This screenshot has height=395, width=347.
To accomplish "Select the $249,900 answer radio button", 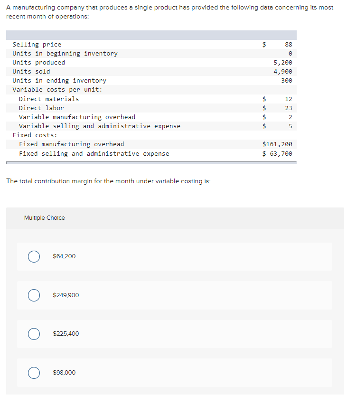I will [x=34, y=295].
